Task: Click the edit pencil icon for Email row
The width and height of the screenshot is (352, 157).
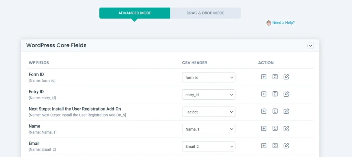Action: [x=286, y=146]
